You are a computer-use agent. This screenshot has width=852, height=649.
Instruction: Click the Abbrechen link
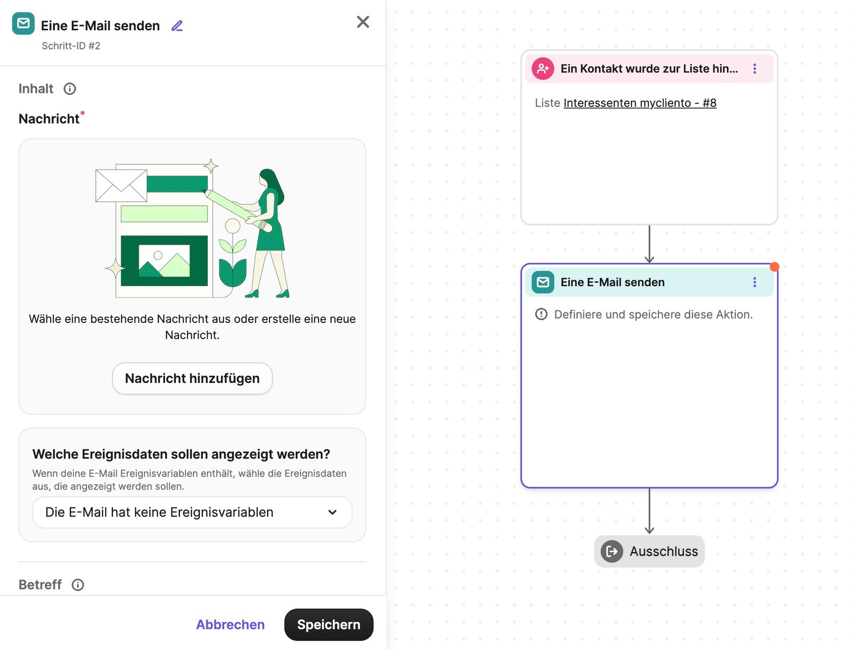click(x=230, y=625)
